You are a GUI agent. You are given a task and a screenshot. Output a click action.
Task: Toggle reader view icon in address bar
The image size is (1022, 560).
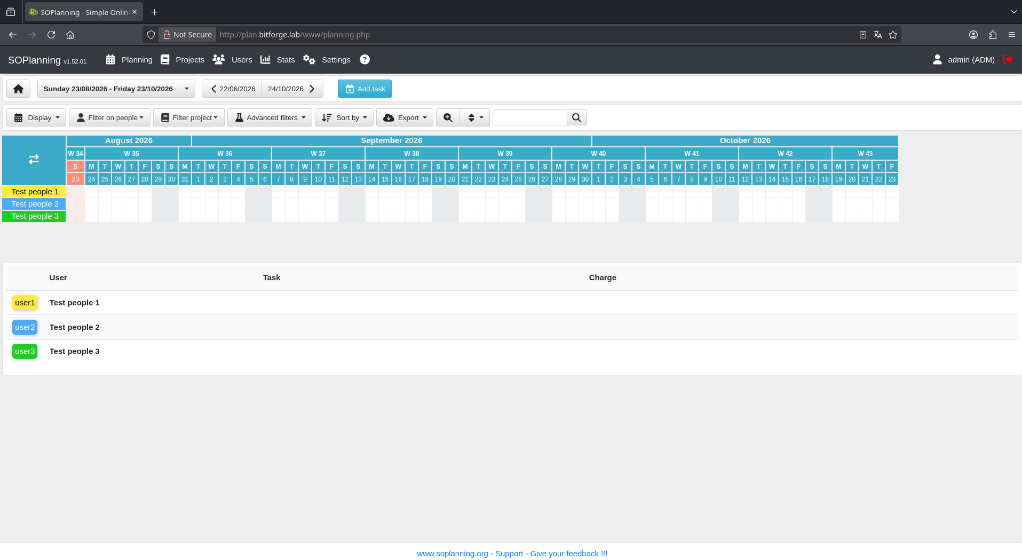pyautogui.click(x=862, y=35)
